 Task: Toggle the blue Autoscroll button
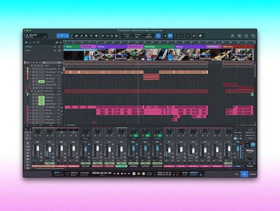[x=170, y=36]
